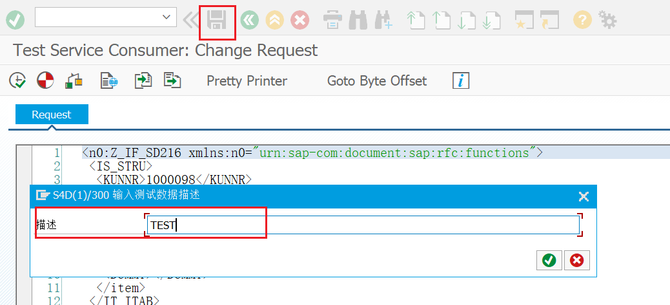Open Help via the question mark icon
Image resolution: width=670 pixels, height=305 pixels.
click(x=582, y=20)
